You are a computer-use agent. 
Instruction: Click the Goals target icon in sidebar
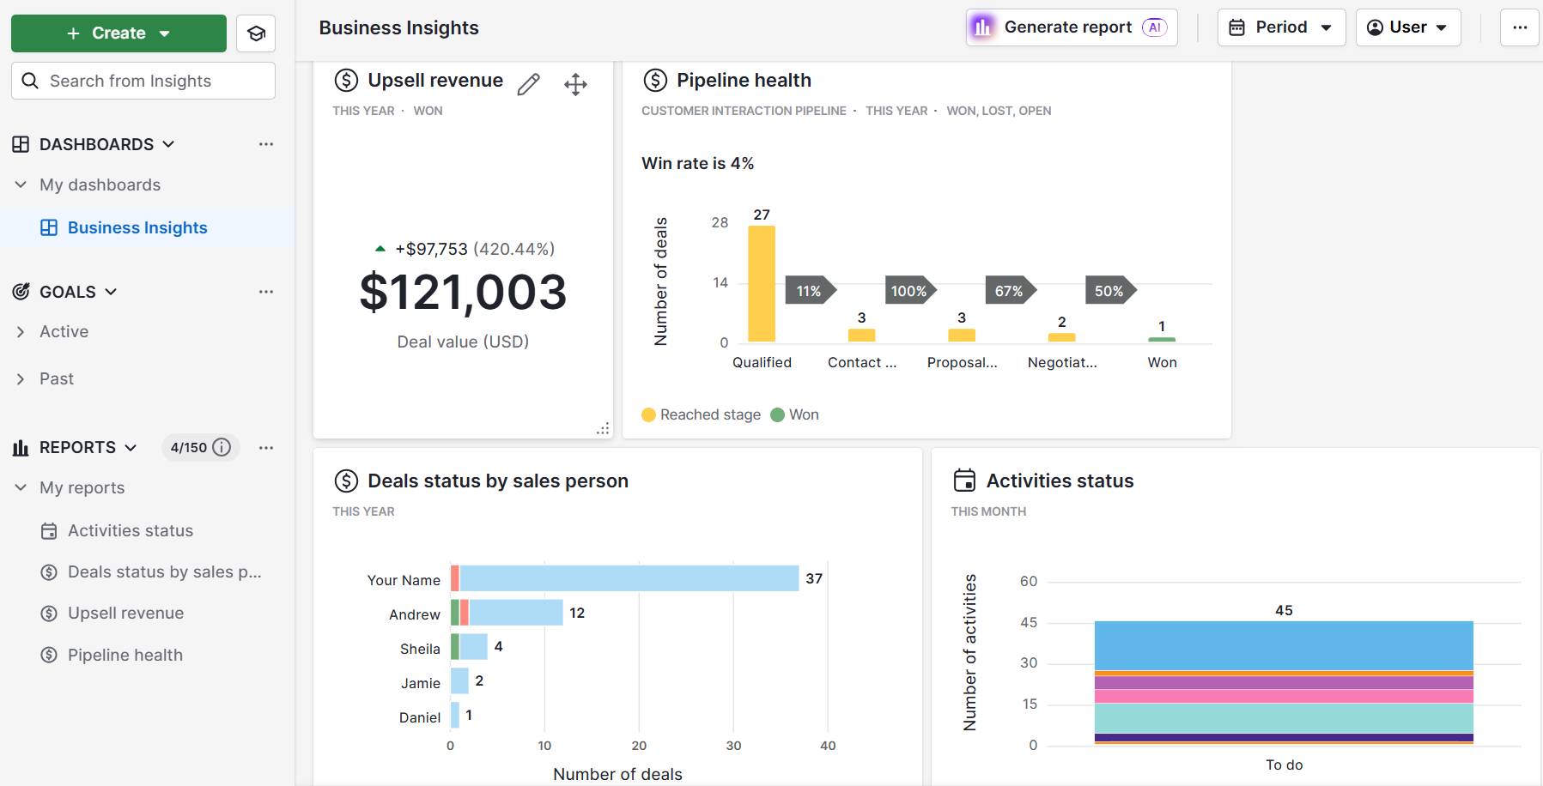pyautogui.click(x=19, y=292)
